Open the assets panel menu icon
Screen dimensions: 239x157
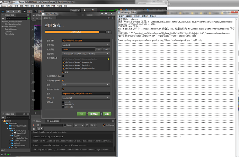pos(28,114)
